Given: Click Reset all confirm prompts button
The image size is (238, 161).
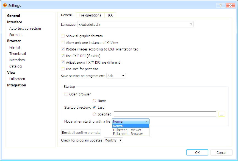Looking at the screenshot, I should (x=81, y=132).
